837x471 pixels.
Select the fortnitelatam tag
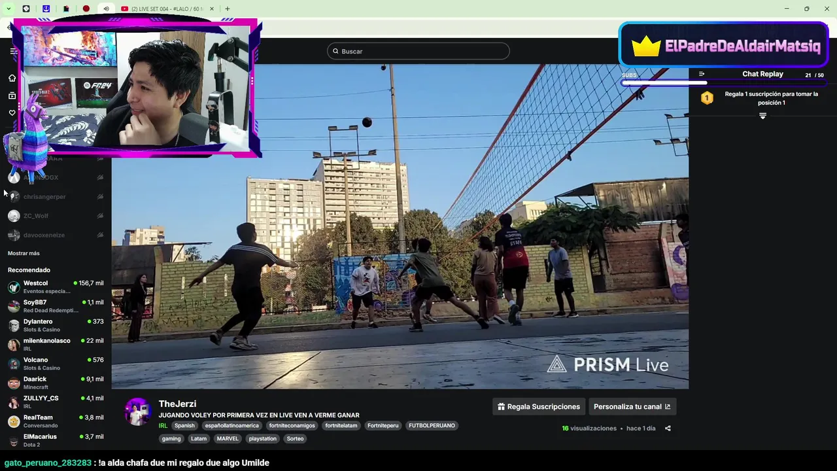pyautogui.click(x=341, y=426)
